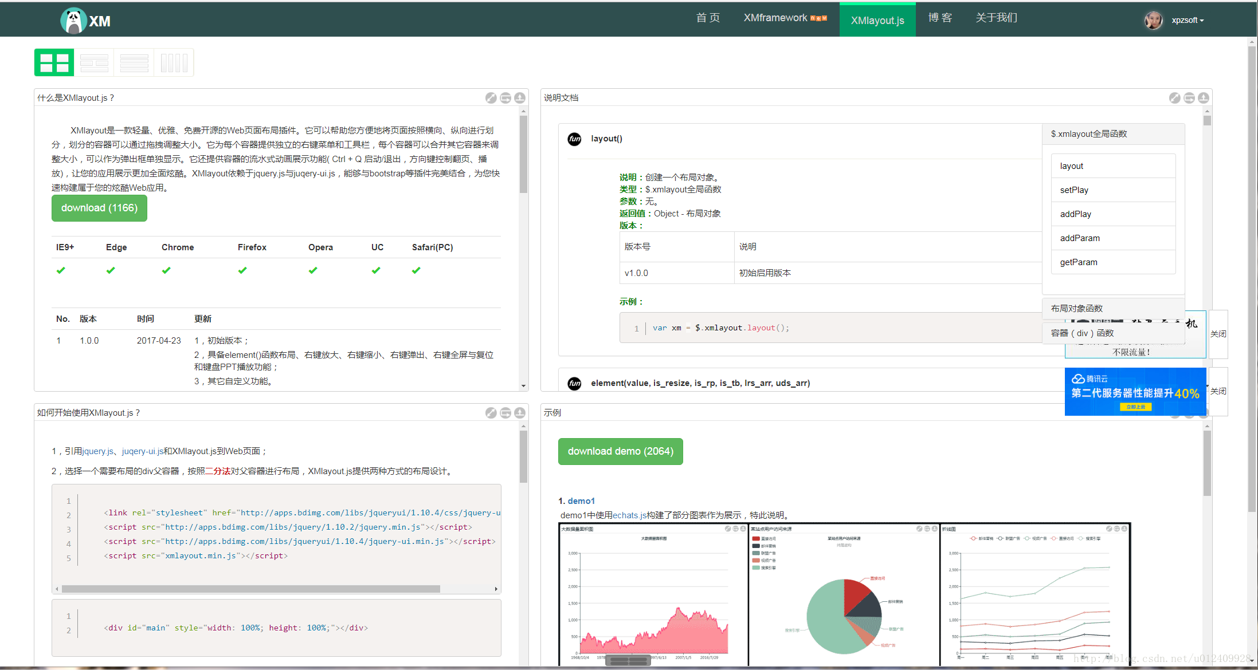Click the up-arrow pop-out icon on 如何开始使用XMlayout.js panel

(520, 413)
